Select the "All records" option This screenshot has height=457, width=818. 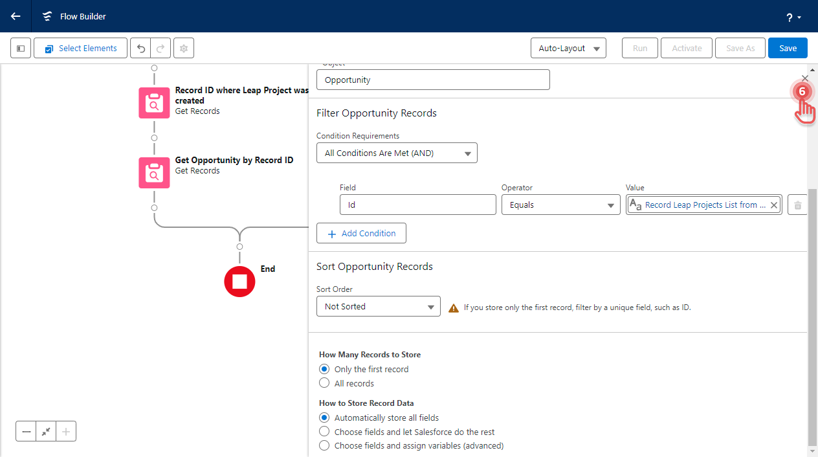pos(324,383)
